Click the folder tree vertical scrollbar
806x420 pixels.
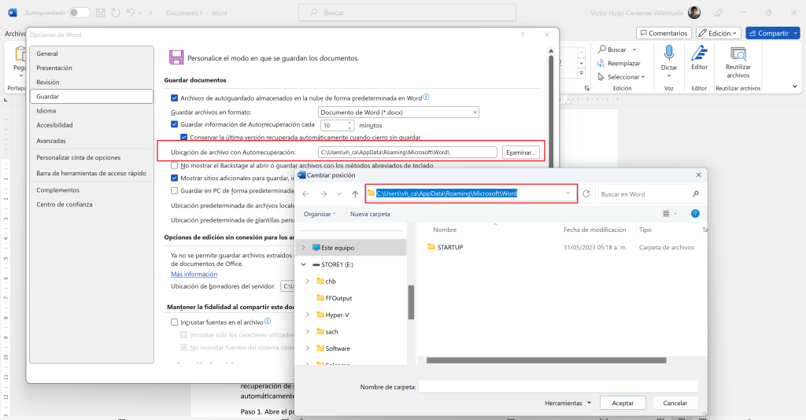coord(411,302)
